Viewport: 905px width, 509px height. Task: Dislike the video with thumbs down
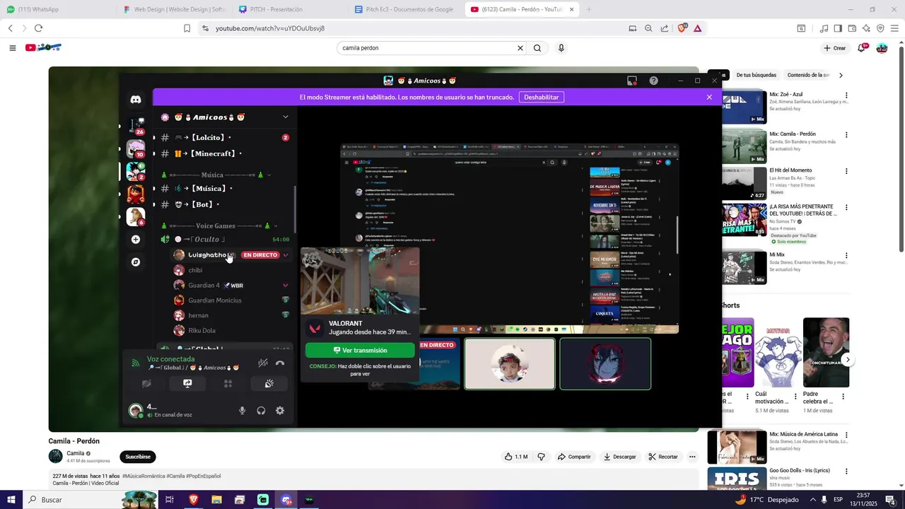542,457
